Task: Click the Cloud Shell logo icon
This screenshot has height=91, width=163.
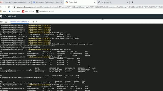Action: 1,16
